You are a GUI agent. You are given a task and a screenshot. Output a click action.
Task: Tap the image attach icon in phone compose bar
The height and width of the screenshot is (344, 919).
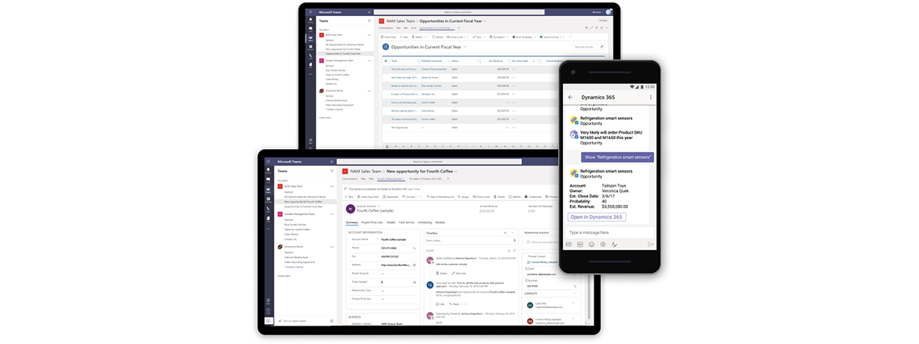click(x=569, y=244)
